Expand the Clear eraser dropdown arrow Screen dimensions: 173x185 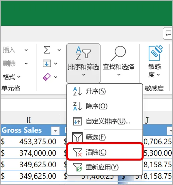click(55, 77)
